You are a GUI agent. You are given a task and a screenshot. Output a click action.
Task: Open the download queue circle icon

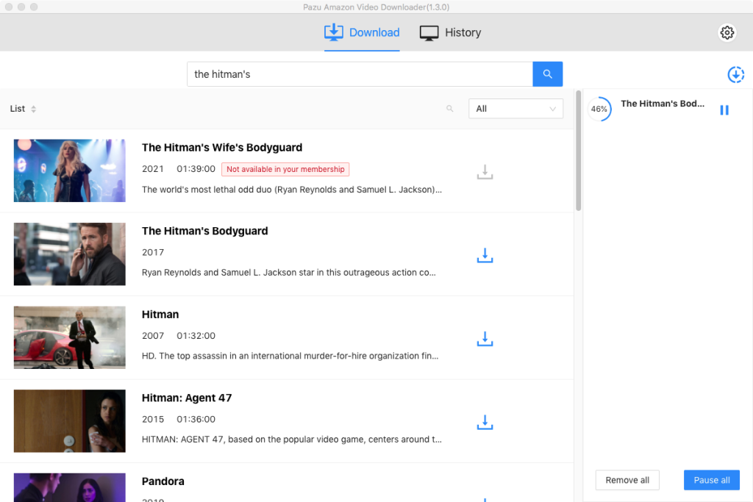[735, 74]
